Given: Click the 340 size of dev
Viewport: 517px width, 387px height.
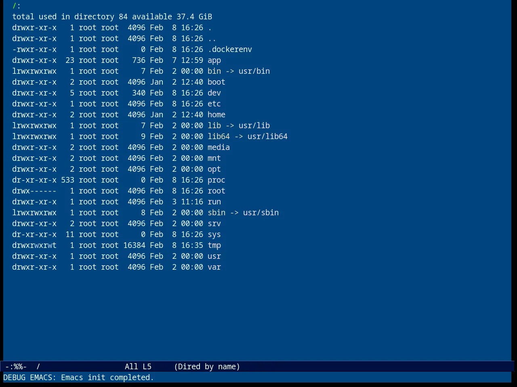Looking at the screenshot, I should coord(139,93).
